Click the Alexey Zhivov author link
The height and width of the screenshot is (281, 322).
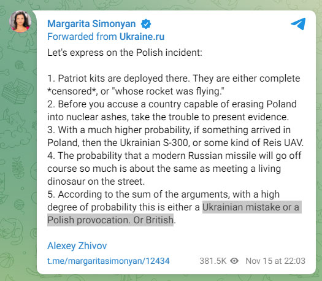tap(77, 245)
